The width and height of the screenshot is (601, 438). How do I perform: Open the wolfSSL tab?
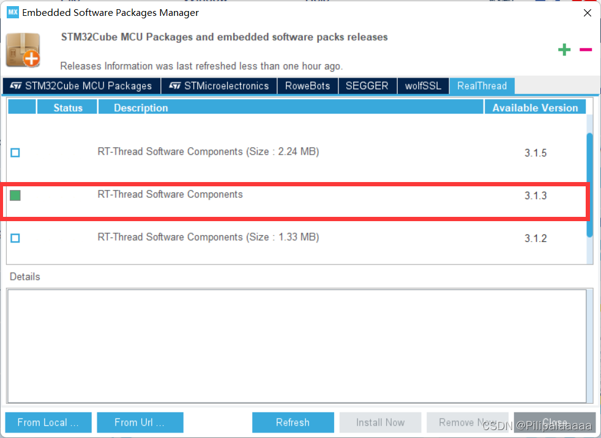point(423,86)
